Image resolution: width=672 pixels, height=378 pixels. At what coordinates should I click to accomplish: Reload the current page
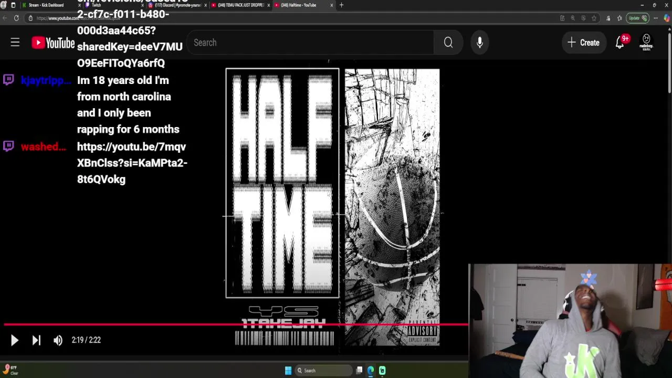16,18
